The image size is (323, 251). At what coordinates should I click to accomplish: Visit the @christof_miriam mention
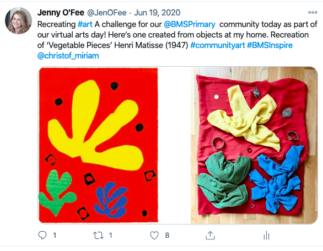(x=68, y=56)
